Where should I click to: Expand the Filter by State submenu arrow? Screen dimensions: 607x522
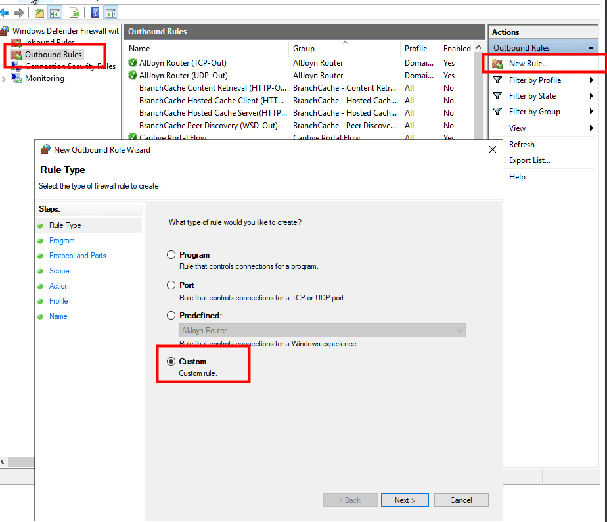coord(591,96)
